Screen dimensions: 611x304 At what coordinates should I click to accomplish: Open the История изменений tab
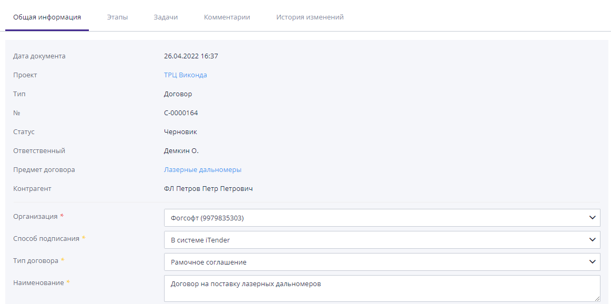(x=309, y=16)
